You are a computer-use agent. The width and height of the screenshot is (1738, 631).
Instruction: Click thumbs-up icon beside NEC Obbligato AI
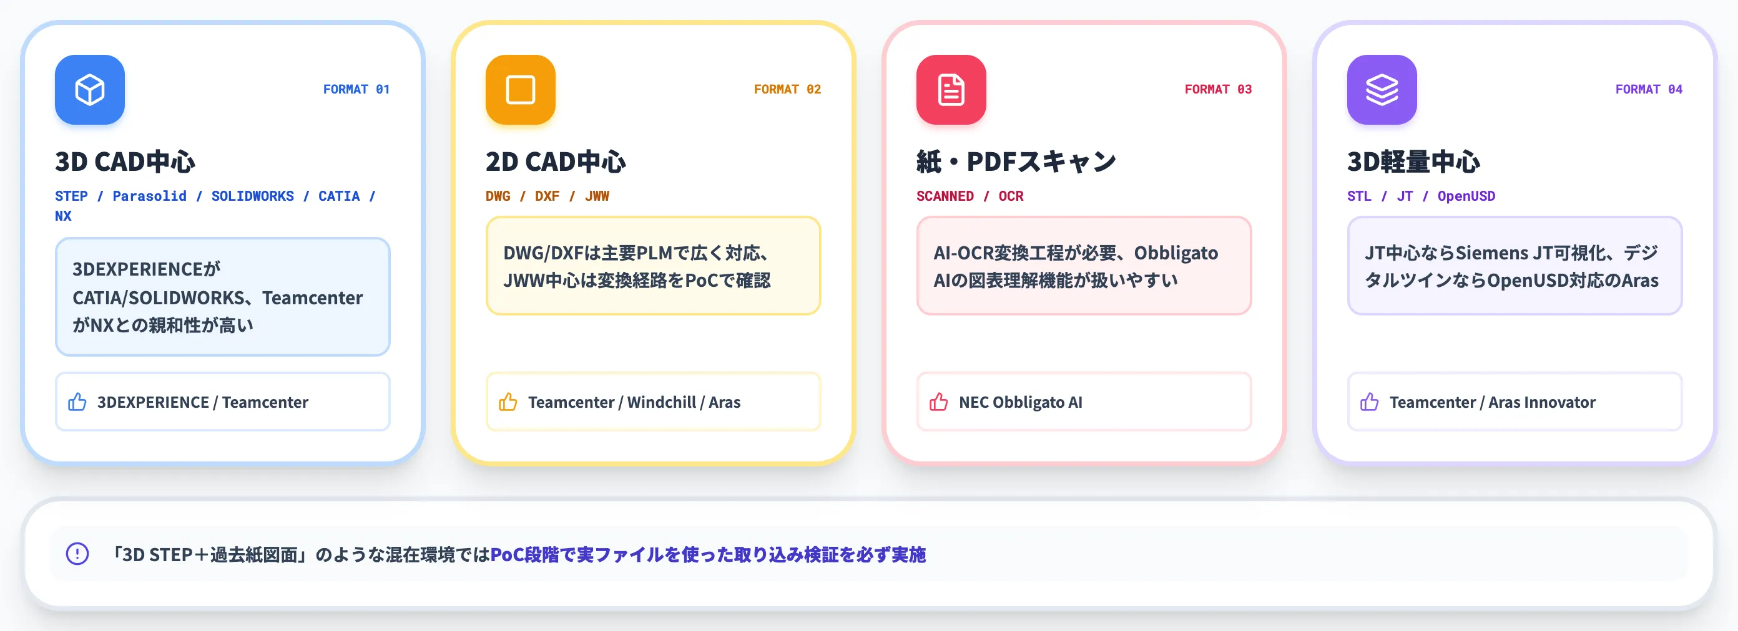[x=938, y=402]
